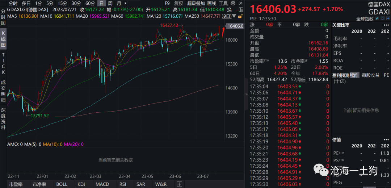Click MA10 value 16041.71

(x=64, y=16)
